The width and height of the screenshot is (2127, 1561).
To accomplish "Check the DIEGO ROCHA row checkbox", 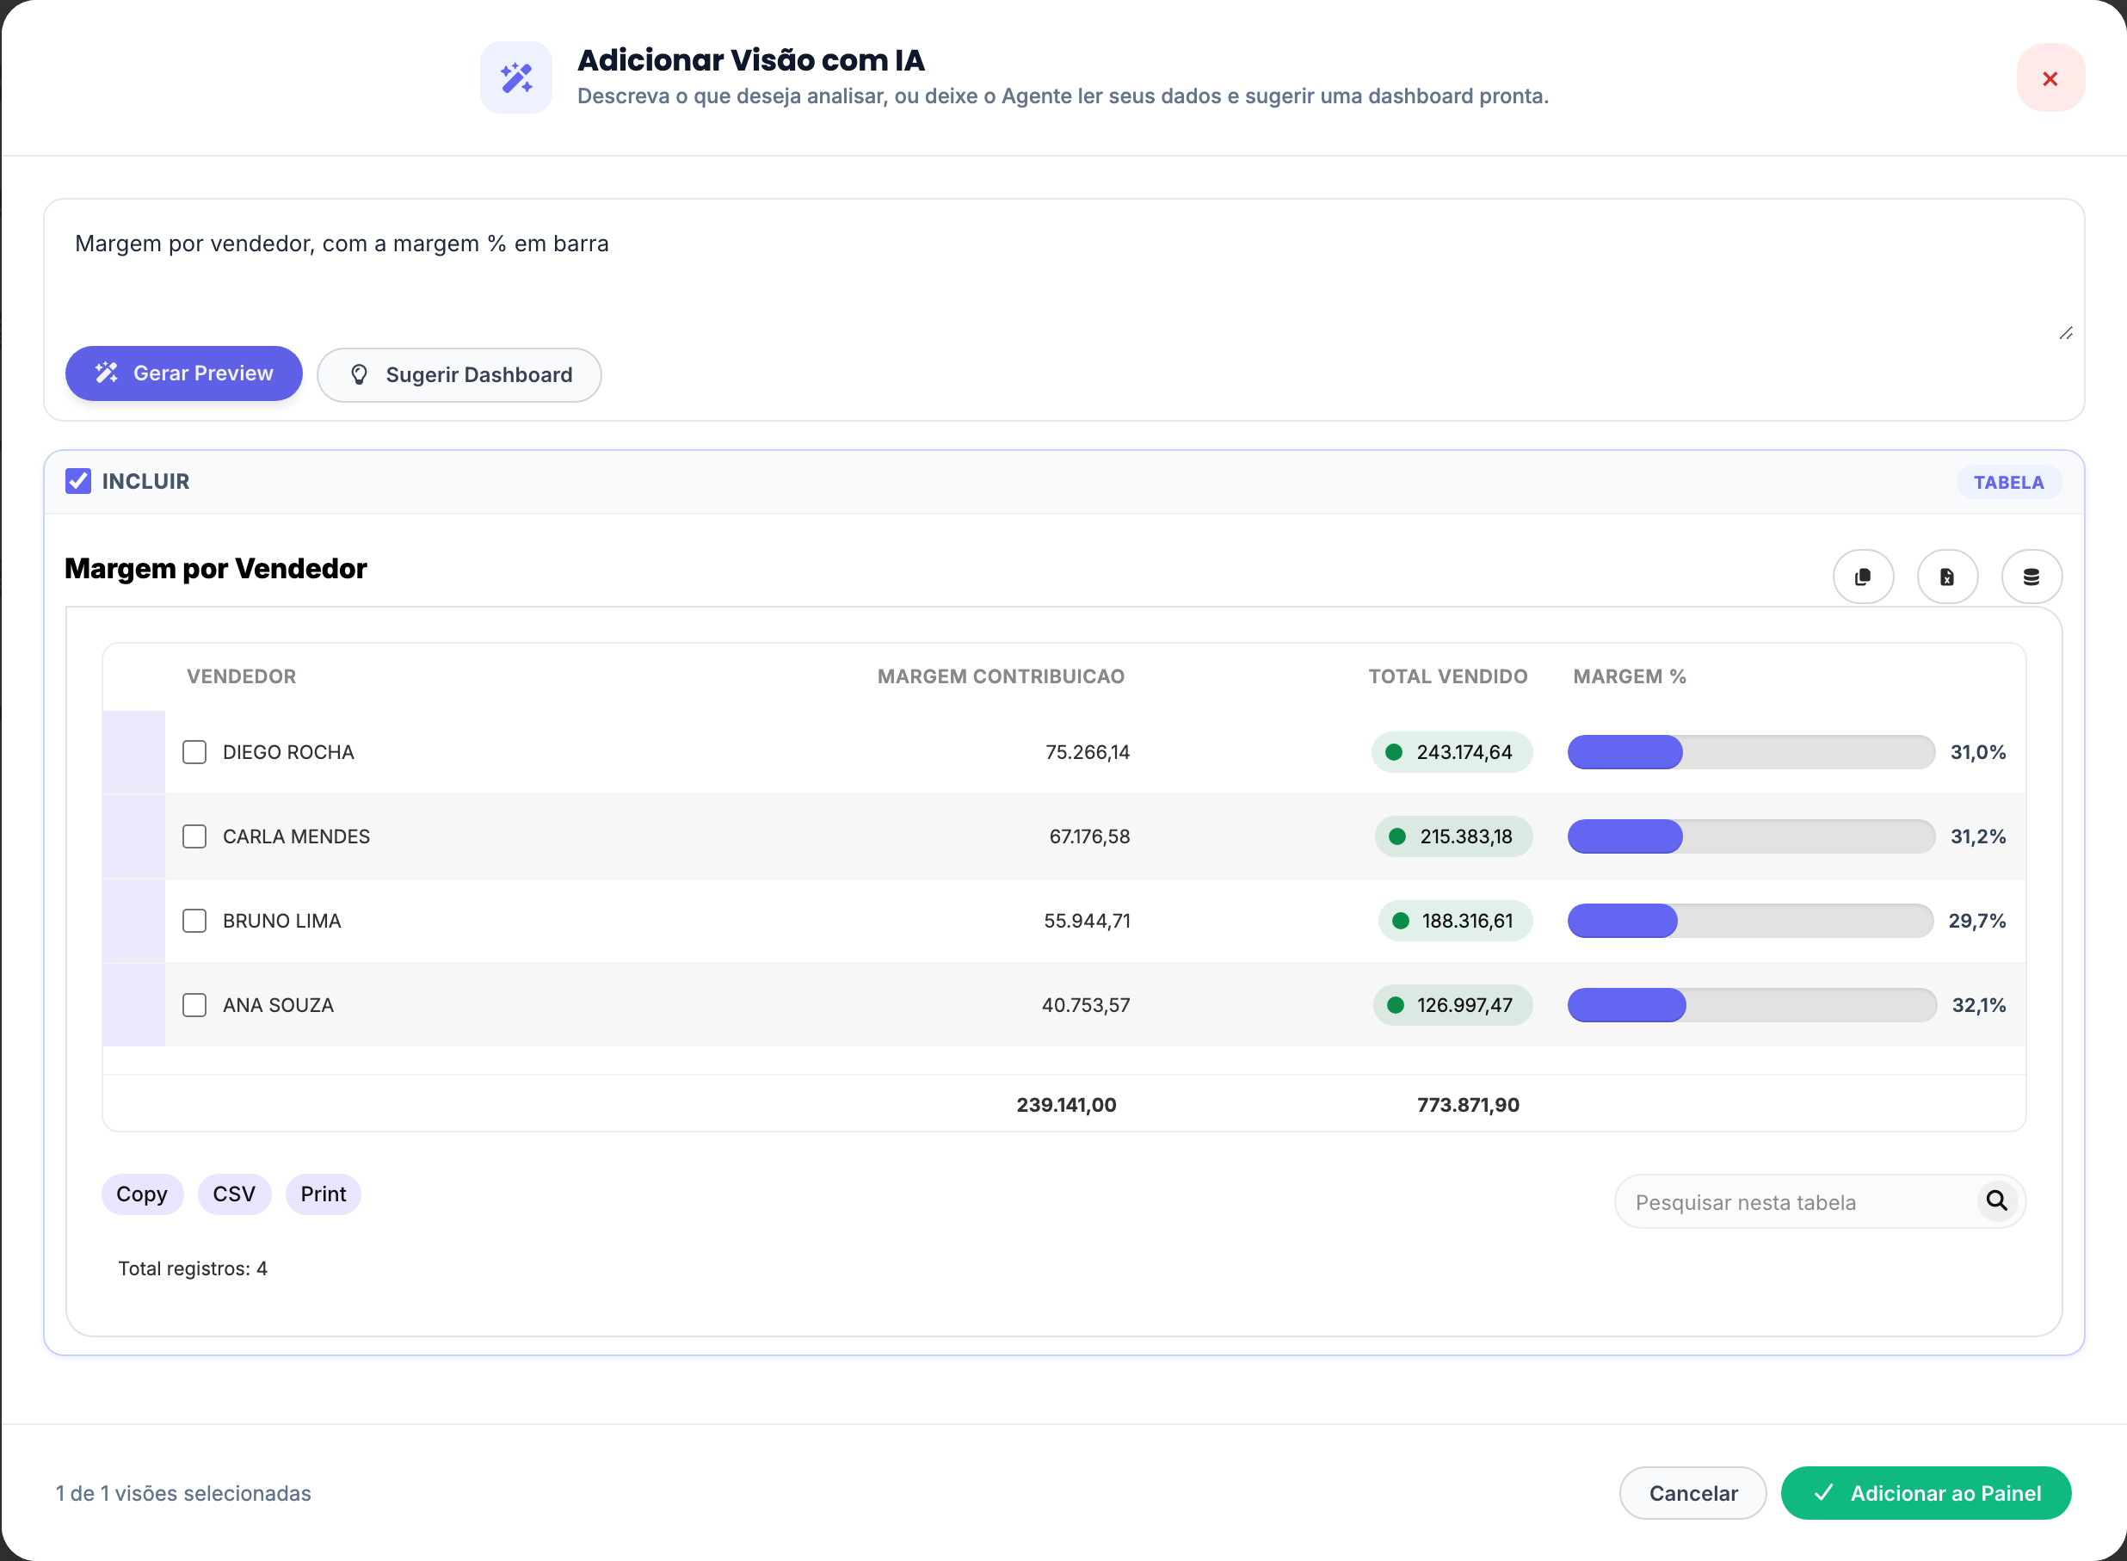I will (194, 752).
